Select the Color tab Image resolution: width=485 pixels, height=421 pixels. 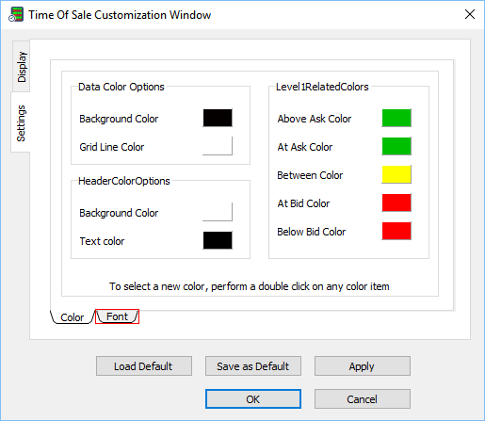click(x=73, y=317)
